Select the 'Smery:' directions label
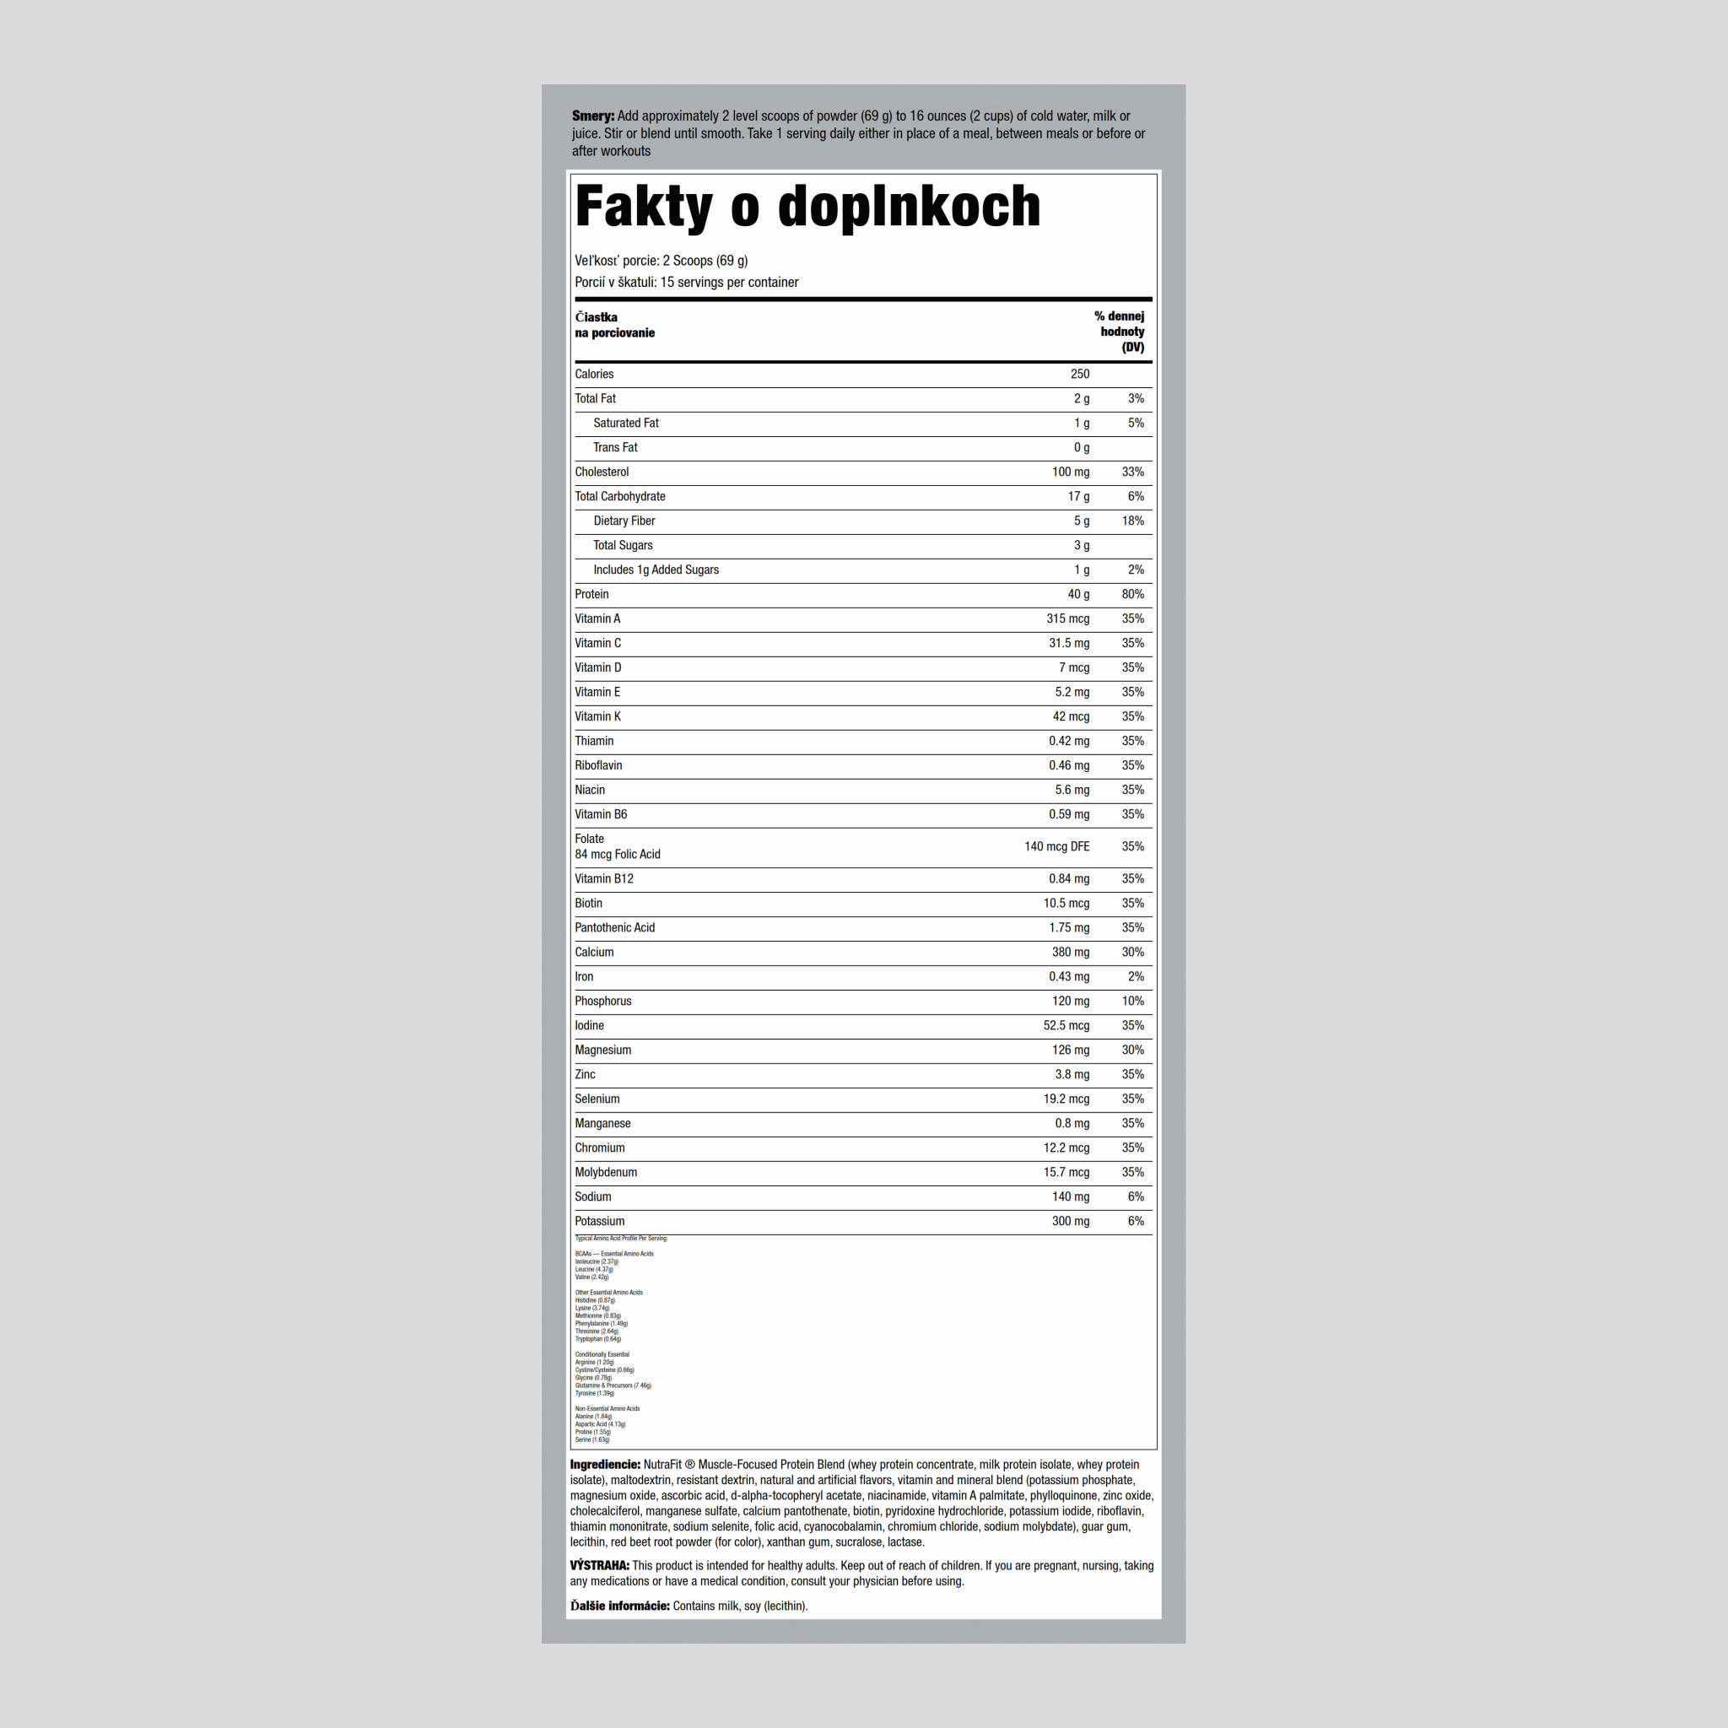Viewport: 1728px width, 1728px height. point(593,116)
